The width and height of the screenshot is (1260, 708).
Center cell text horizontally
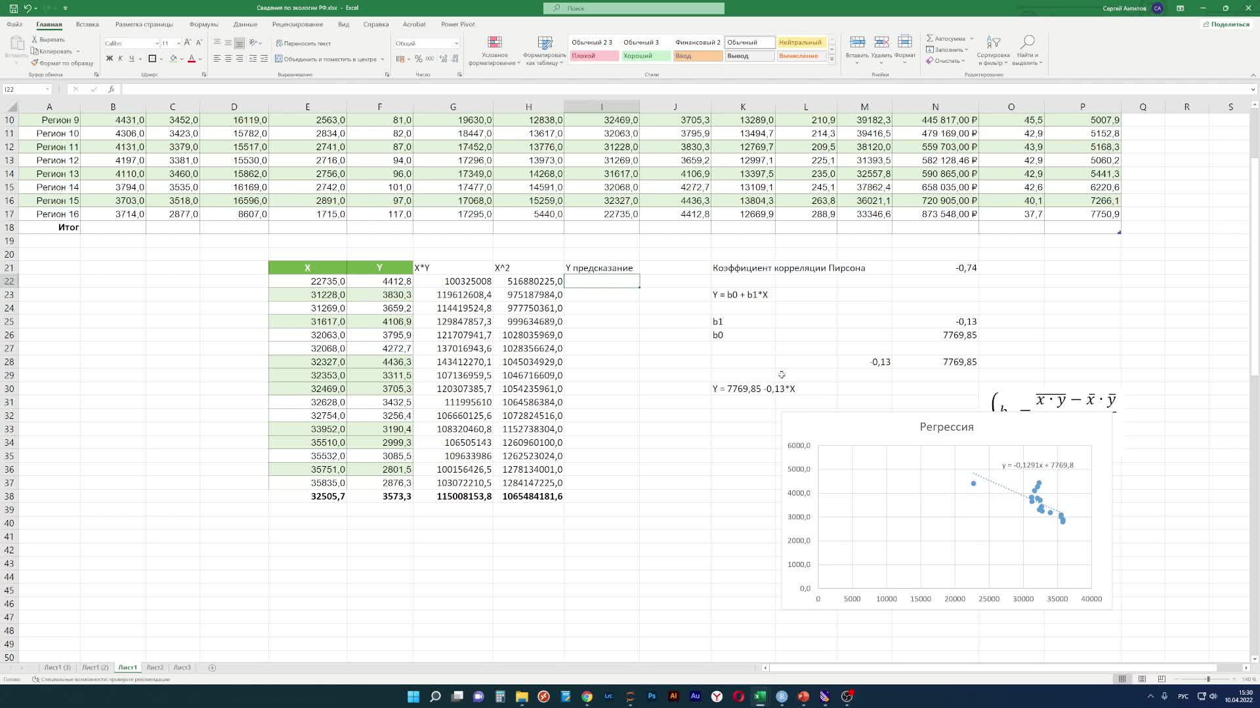228,58
